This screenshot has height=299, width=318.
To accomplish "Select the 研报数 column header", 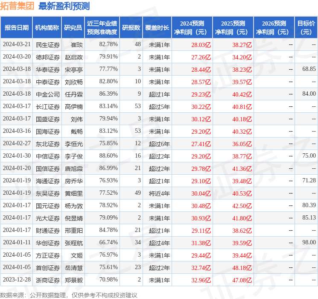I will pyautogui.click(x=131, y=28).
